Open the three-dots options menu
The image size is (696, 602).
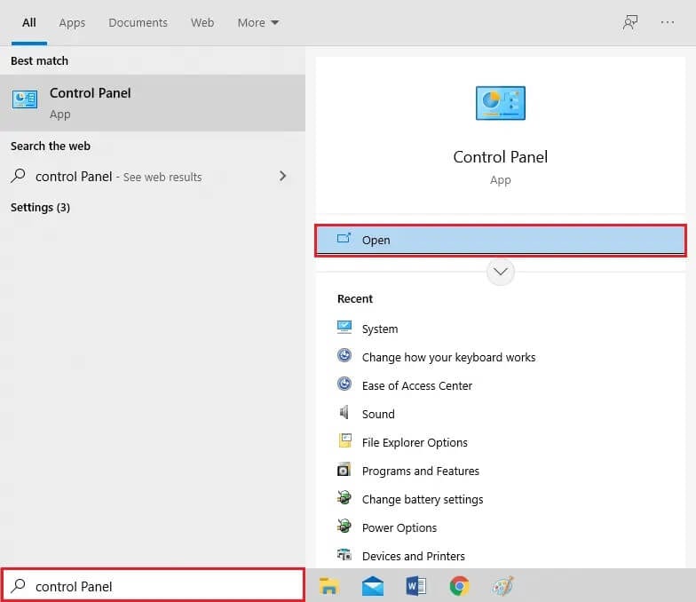[x=668, y=23]
